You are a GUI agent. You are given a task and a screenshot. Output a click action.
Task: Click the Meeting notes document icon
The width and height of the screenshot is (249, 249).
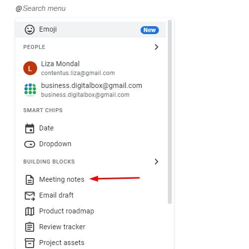tap(30, 180)
